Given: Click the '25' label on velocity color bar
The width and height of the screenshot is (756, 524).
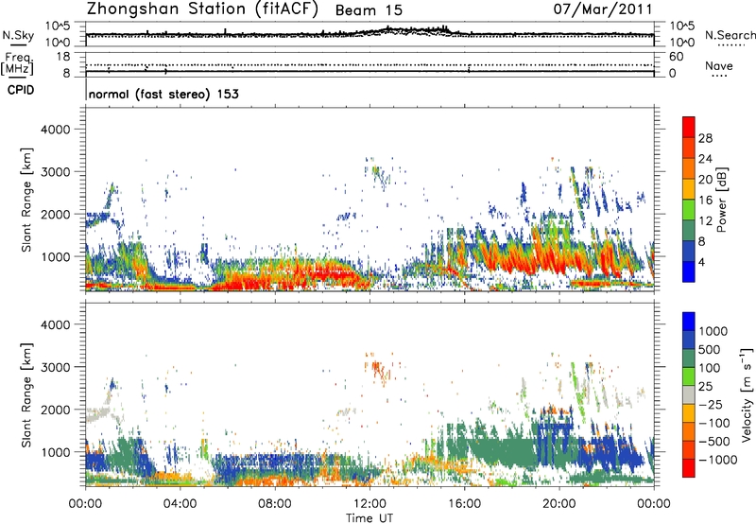Looking at the screenshot, I should 706,387.
